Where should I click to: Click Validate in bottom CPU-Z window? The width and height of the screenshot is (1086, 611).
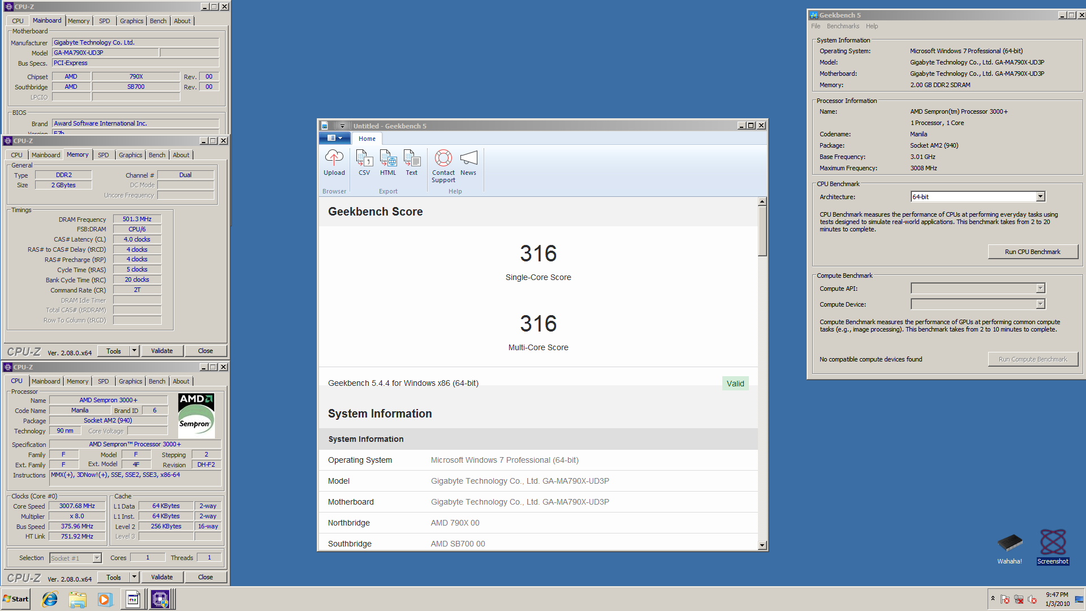tap(162, 577)
